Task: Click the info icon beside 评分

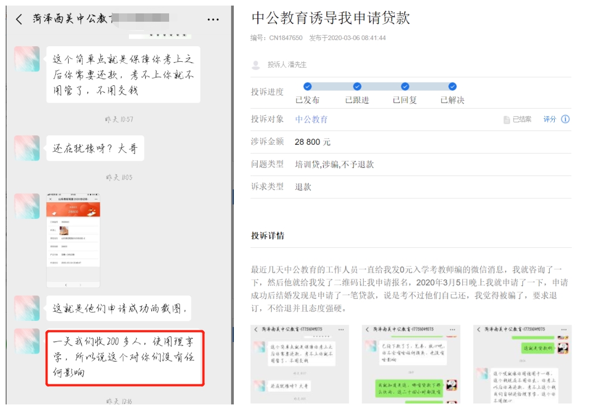Action: [565, 119]
